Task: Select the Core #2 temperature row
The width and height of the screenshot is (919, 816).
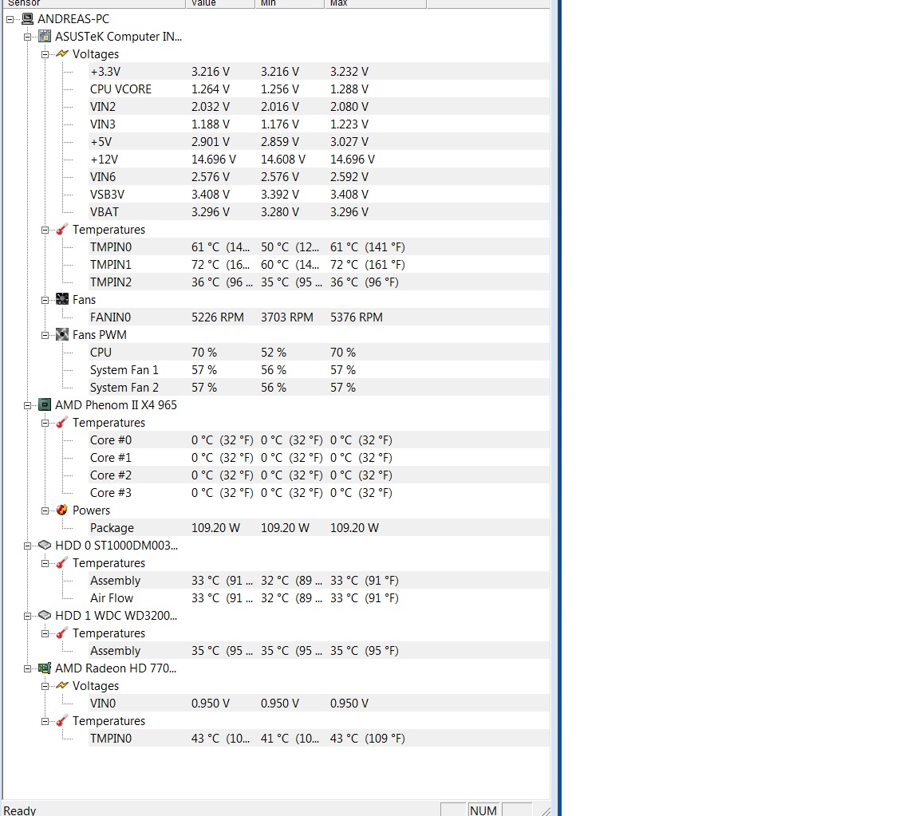Action: tap(319, 475)
